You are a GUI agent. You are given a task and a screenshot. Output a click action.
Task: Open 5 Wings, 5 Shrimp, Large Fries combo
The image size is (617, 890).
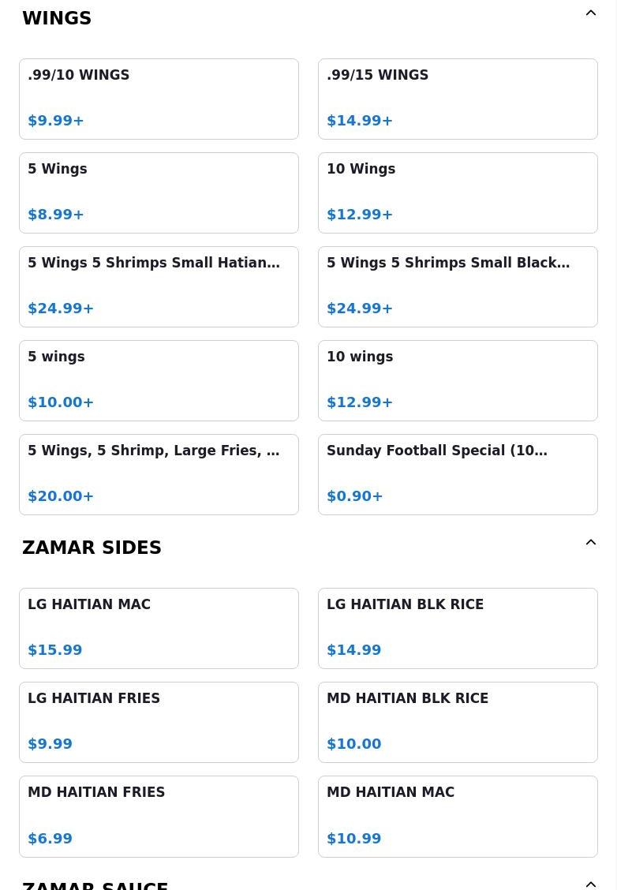pos(159,474)
